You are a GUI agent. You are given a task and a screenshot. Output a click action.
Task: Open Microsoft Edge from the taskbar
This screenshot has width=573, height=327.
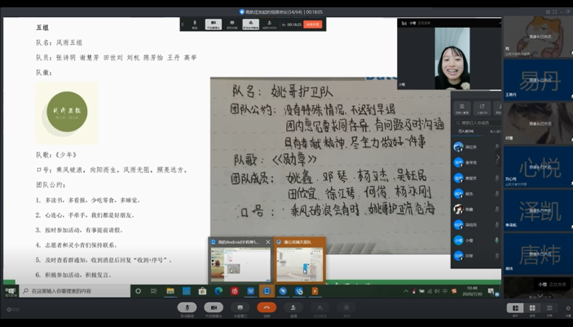click(x=218, y=290)
